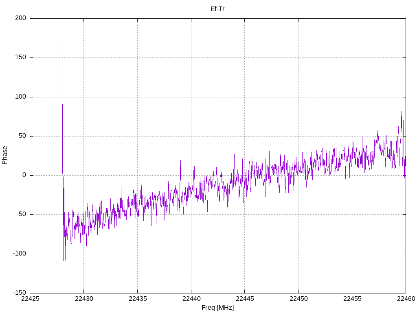The image size is (417, 313).
Task: Click the 22450 x-axis tick label
Action: point(298,299)
